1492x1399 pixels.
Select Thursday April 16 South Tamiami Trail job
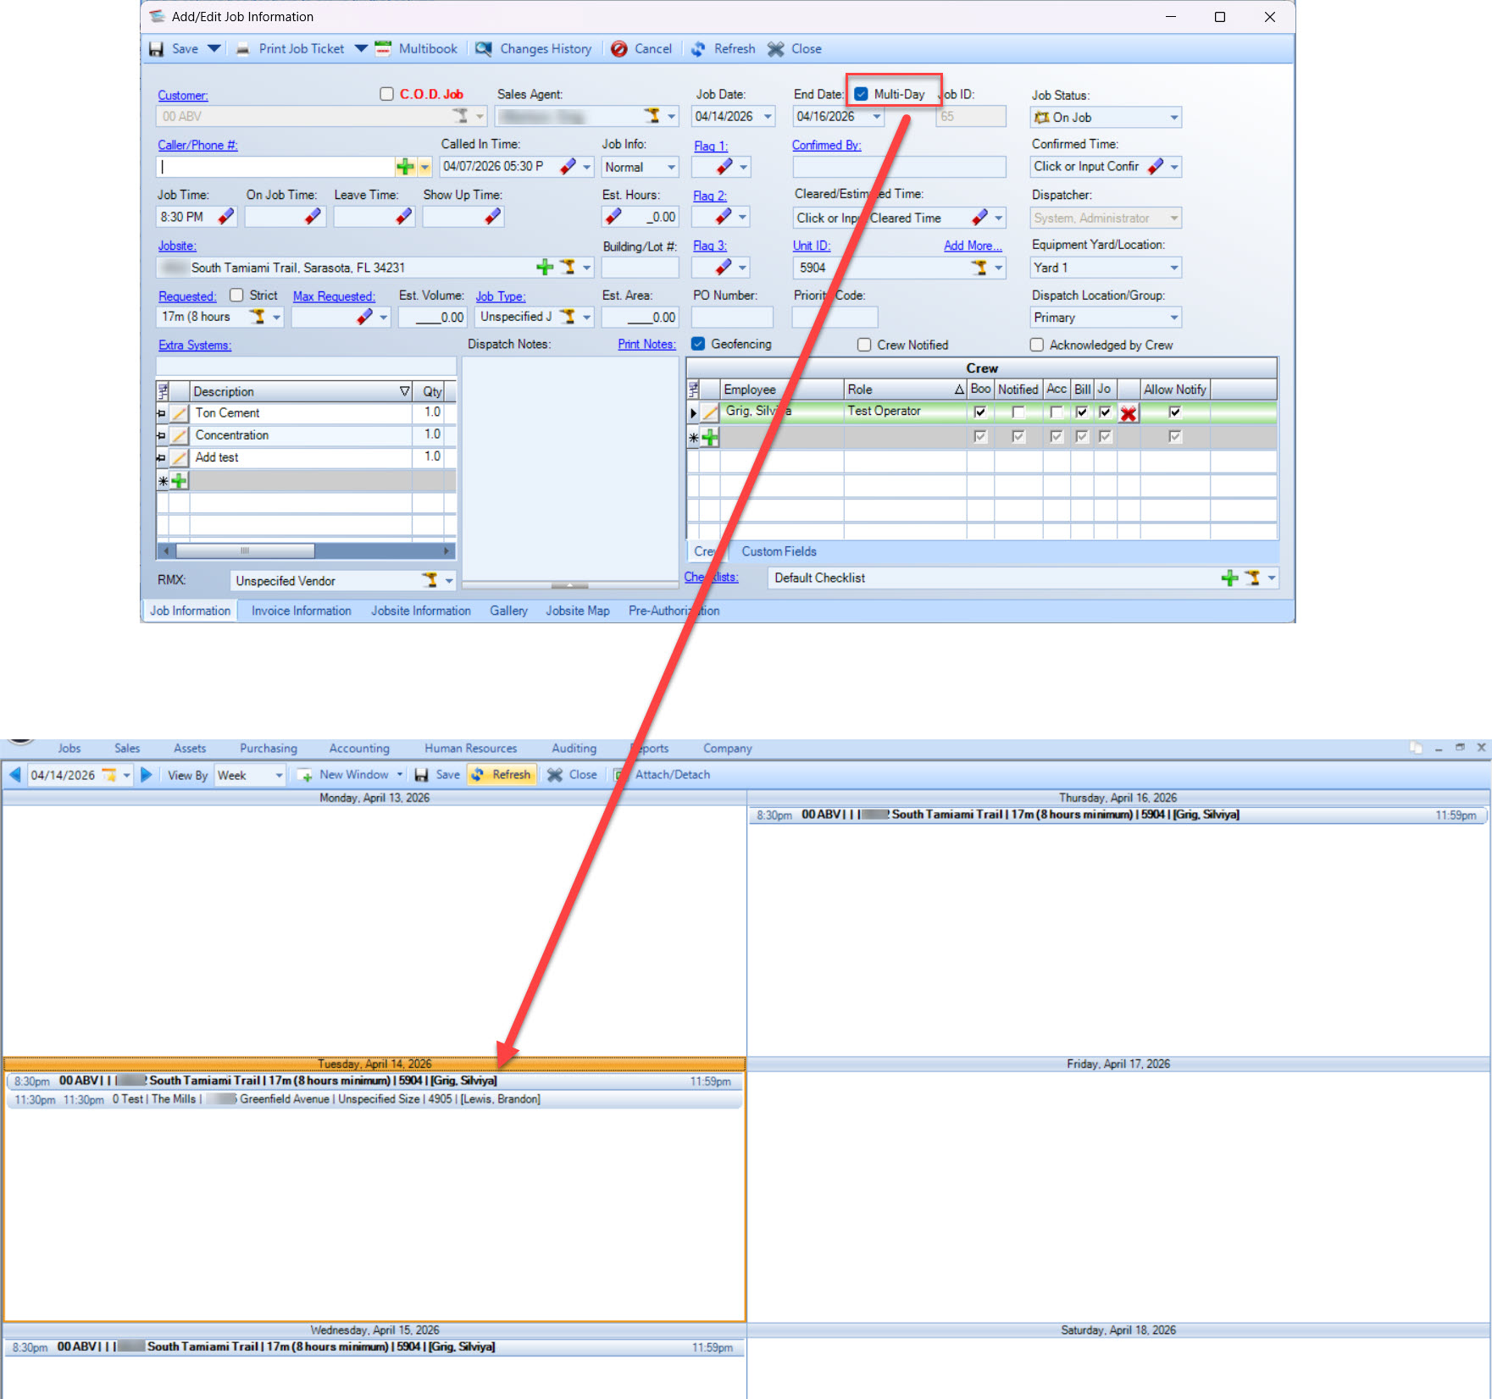pos(1118,816)
